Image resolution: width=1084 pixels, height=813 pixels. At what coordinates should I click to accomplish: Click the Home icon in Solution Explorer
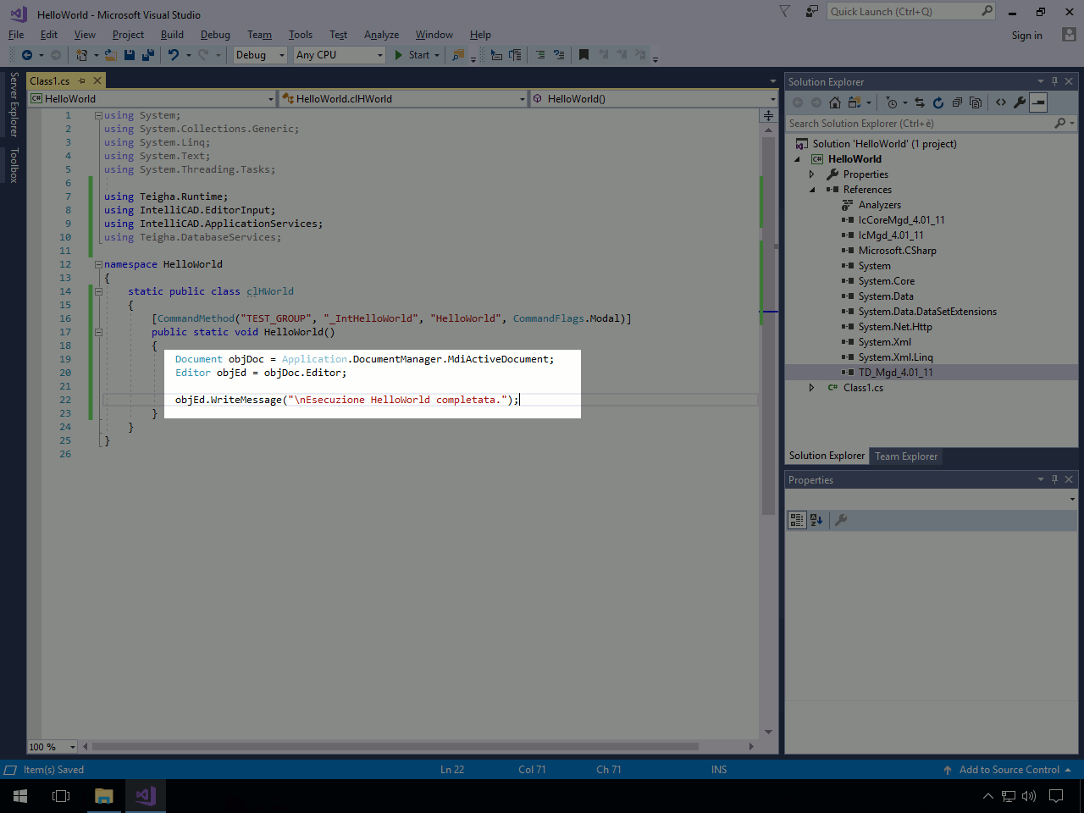point(835,102)
